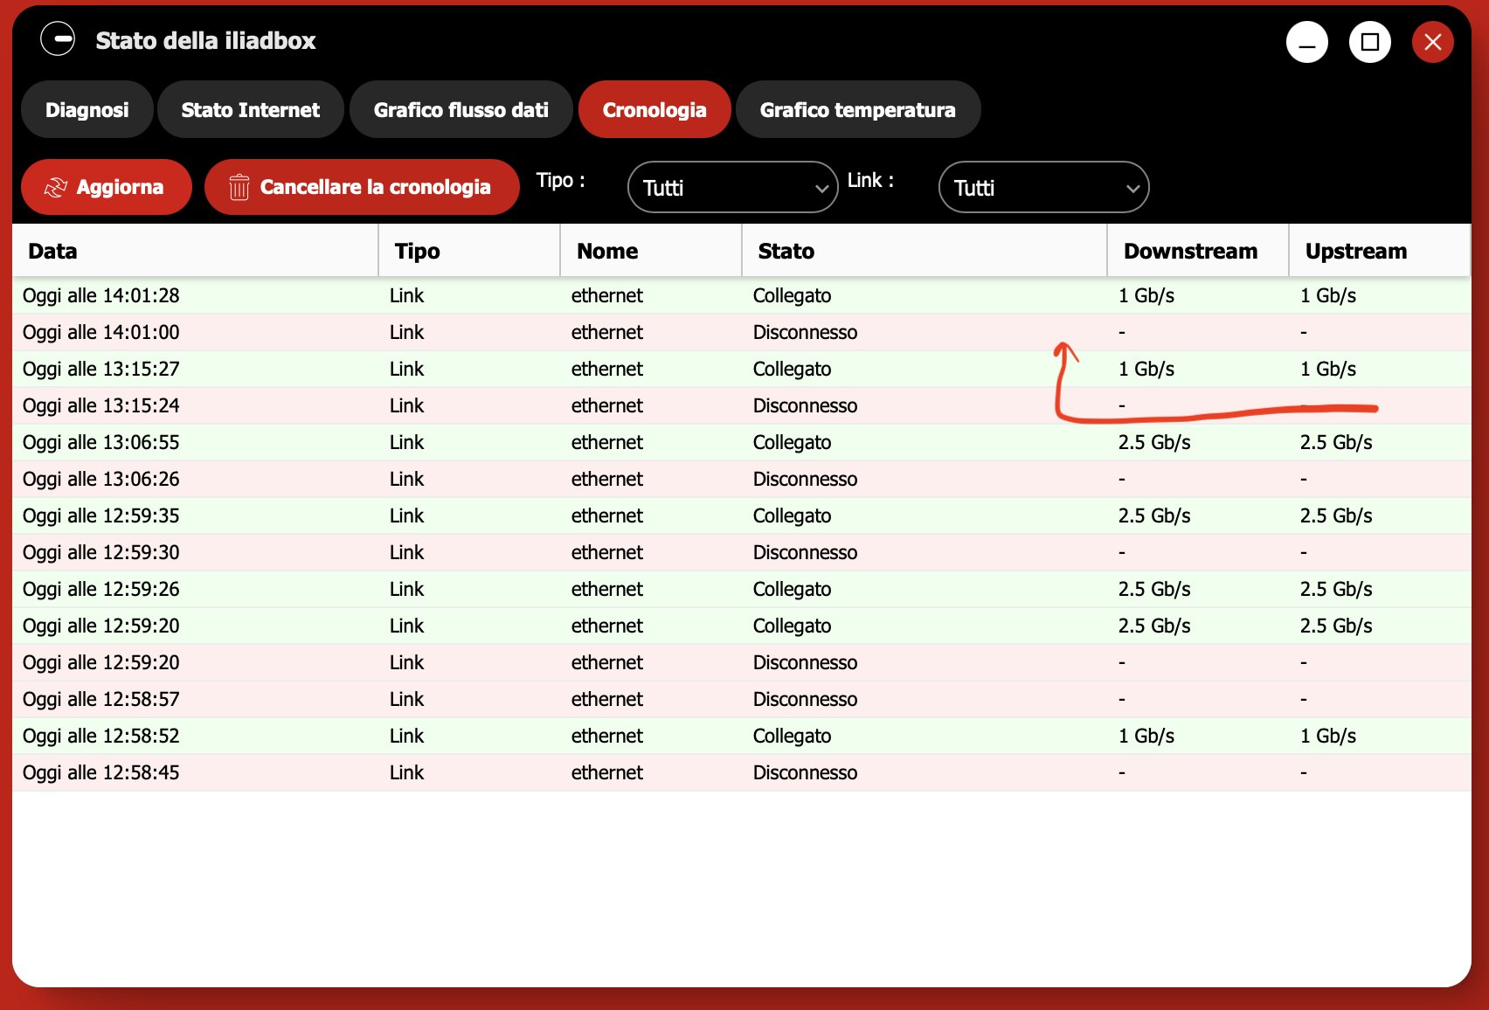Screen dimensions: 1489x1010
Task: Select row Oggi alle 12:59:30
Action: pos(742,552)
